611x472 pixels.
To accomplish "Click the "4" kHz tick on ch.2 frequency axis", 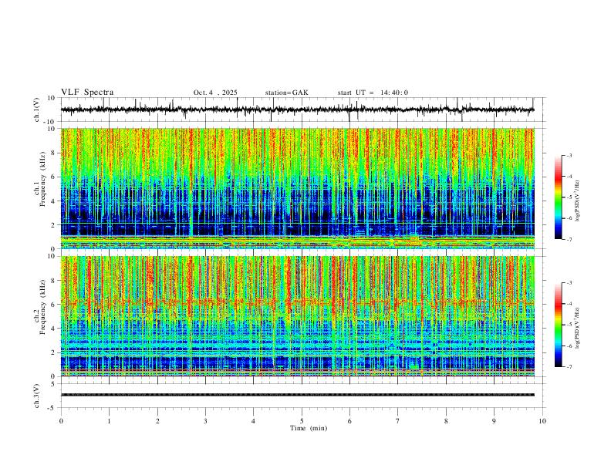I will 53,329.
